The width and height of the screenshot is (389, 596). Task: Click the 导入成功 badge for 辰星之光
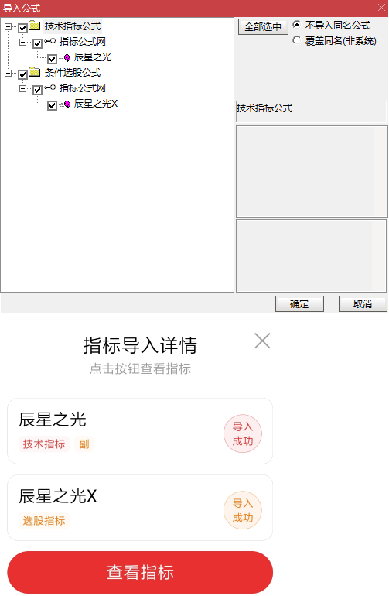tap(242, 433)
